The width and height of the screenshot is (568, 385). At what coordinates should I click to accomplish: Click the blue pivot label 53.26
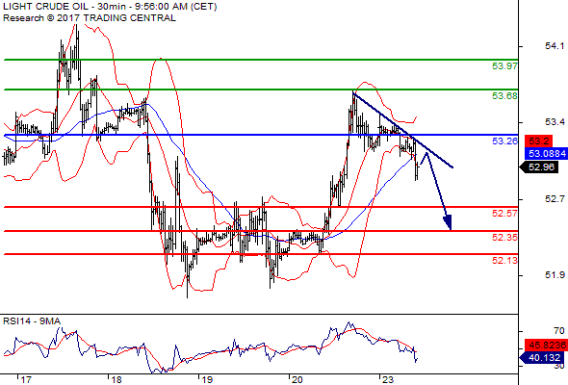pos(504,141)
